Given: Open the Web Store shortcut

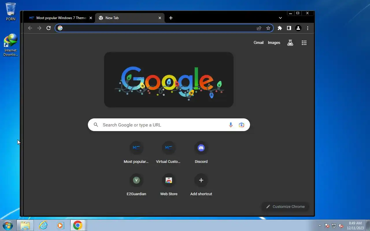Looking at the screenshot, I should 169,185.
